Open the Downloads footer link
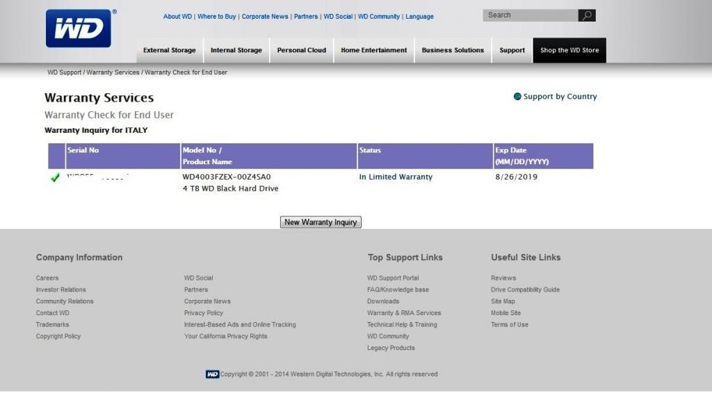This screenshot has width=712, height=414. 383,301
